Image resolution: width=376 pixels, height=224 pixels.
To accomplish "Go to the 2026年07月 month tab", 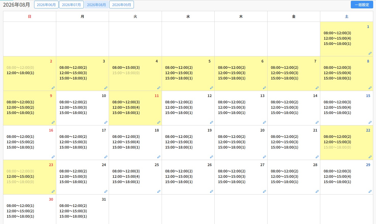I will point(71,5).
